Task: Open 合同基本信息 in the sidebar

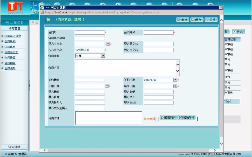Action: coord(13,36)
